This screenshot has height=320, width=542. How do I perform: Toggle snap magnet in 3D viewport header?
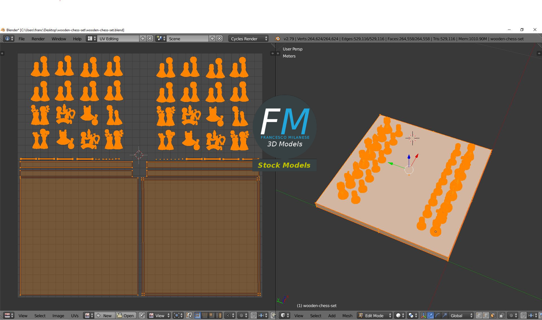523,315
